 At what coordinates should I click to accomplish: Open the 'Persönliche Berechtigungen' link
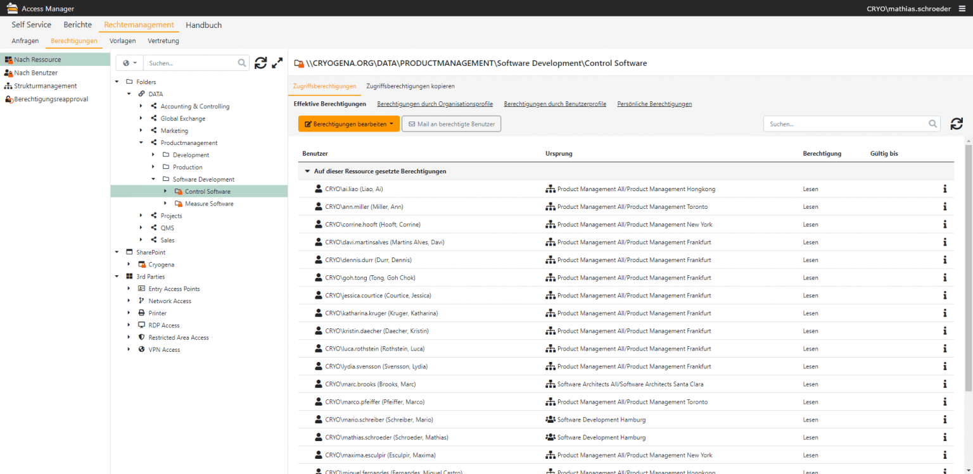point(654,104)
